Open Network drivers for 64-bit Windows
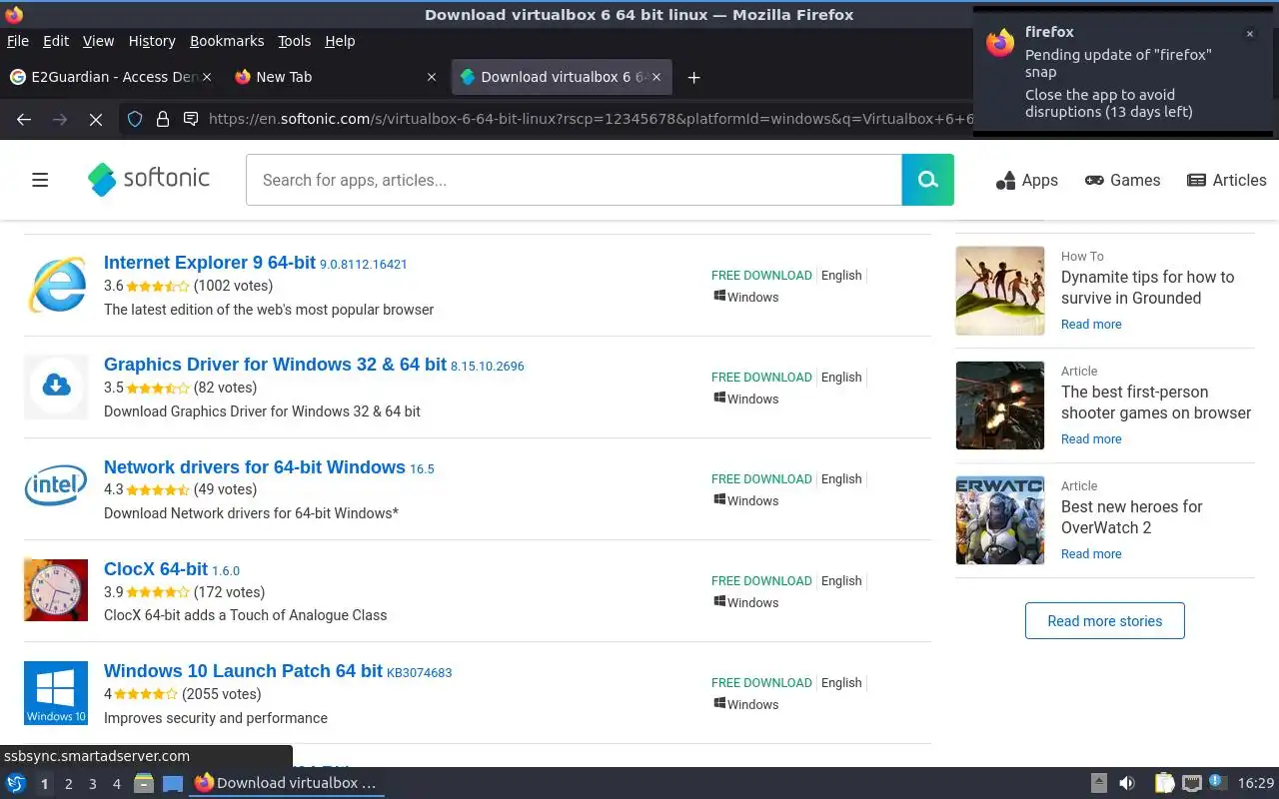 255,466
